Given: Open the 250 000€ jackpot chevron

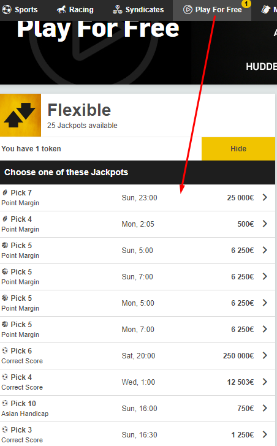Looking at the screenshot, I should pyautogui.click(x=265, y=355).
